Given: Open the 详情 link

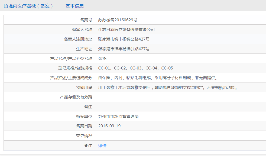Looking at the screenshot, I should [x=102, y=146].
